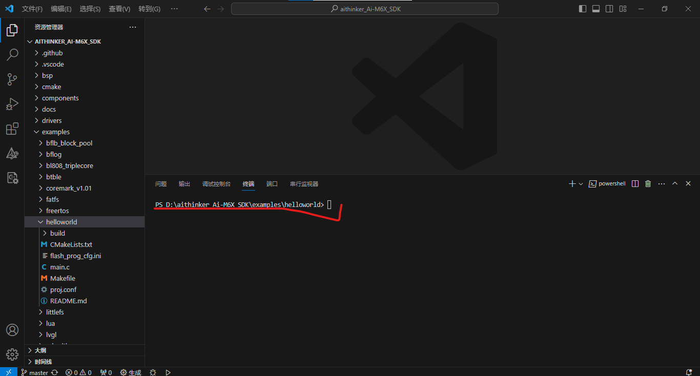
Task: Toggle the bottom panel layout icon
Action: coord(596,9)
